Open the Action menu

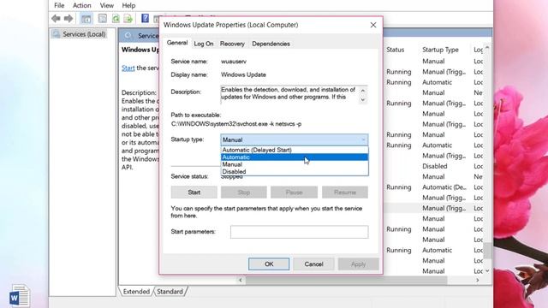(82, 6)
